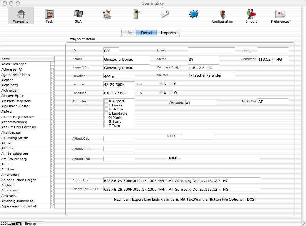The image size is (306, 226).
Task: Select the E longitude radio button
Action: [161, 92]
